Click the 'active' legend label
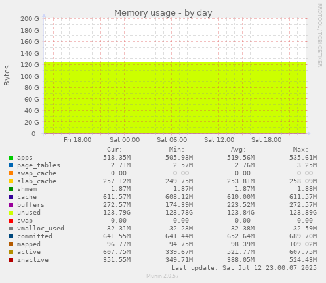The image size is (326, 283). pos(29,252)
